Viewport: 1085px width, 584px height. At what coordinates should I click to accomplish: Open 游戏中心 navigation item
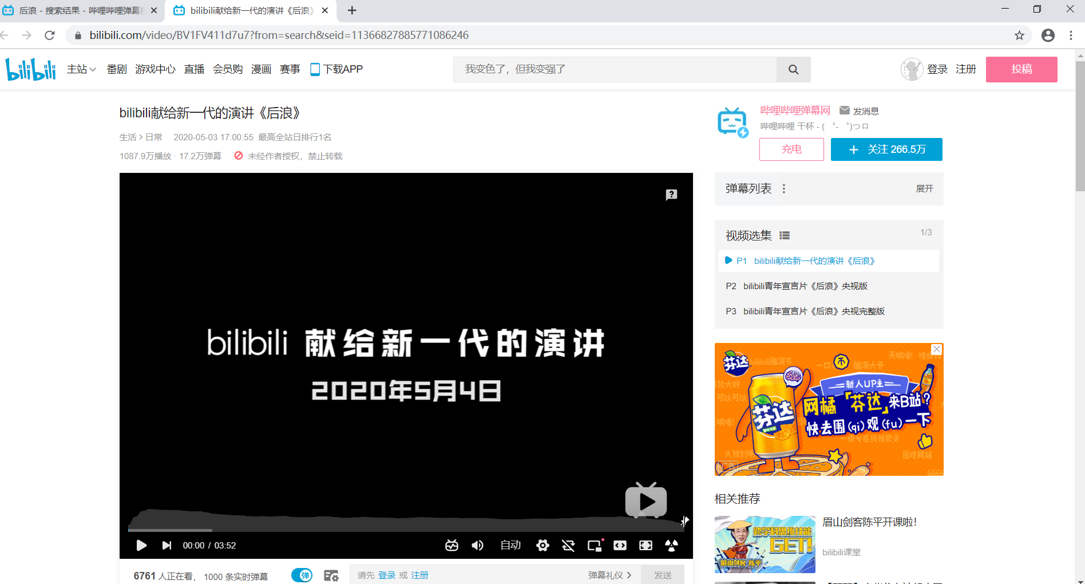pos(155,69)
